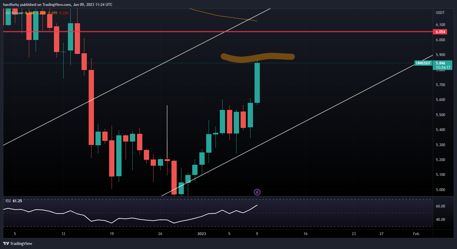Click the 5.200 price axis label
Screen dimensions: 457x249
coord(440,160)
